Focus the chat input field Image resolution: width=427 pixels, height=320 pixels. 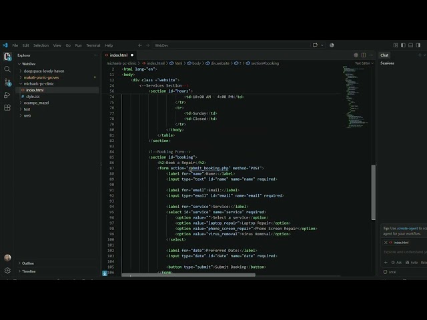tap(405, 252)
